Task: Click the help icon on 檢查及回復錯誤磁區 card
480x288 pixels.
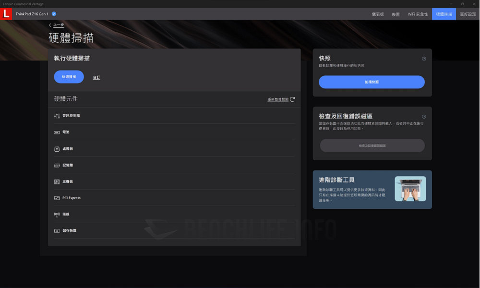Action: (x=424, y=116)
